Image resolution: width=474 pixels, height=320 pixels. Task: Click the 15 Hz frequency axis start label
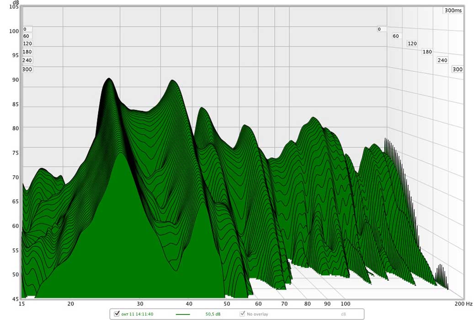tap(21, 304)
